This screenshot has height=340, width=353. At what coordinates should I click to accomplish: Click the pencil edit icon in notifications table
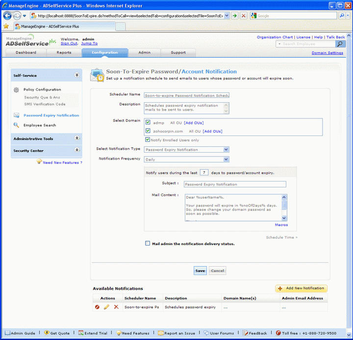(106, 307)
